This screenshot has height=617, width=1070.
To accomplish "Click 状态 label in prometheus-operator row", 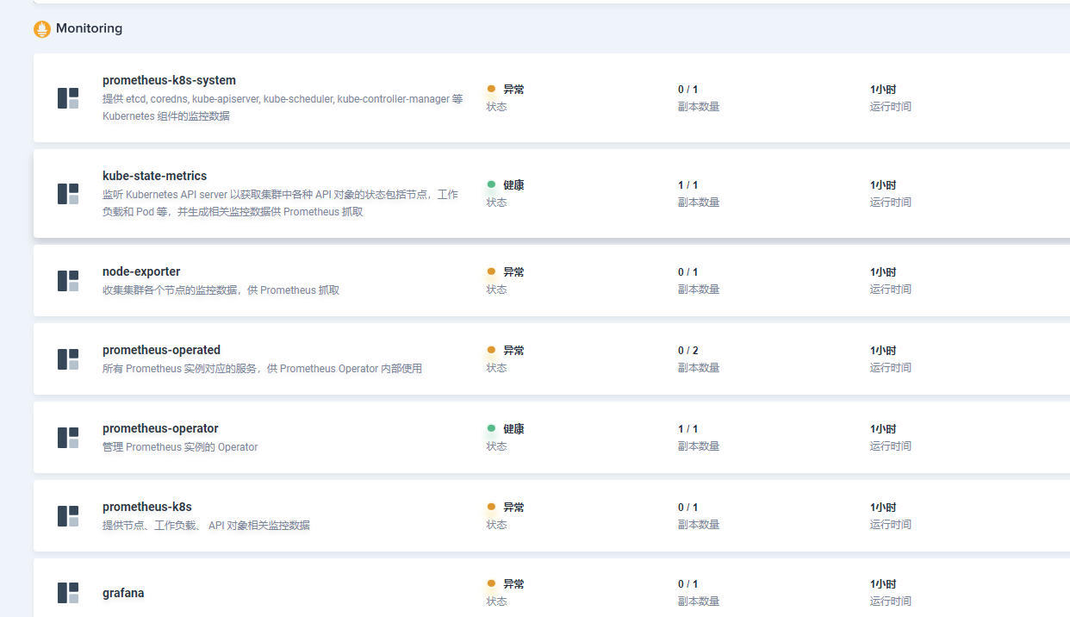I will coord(496,446).
